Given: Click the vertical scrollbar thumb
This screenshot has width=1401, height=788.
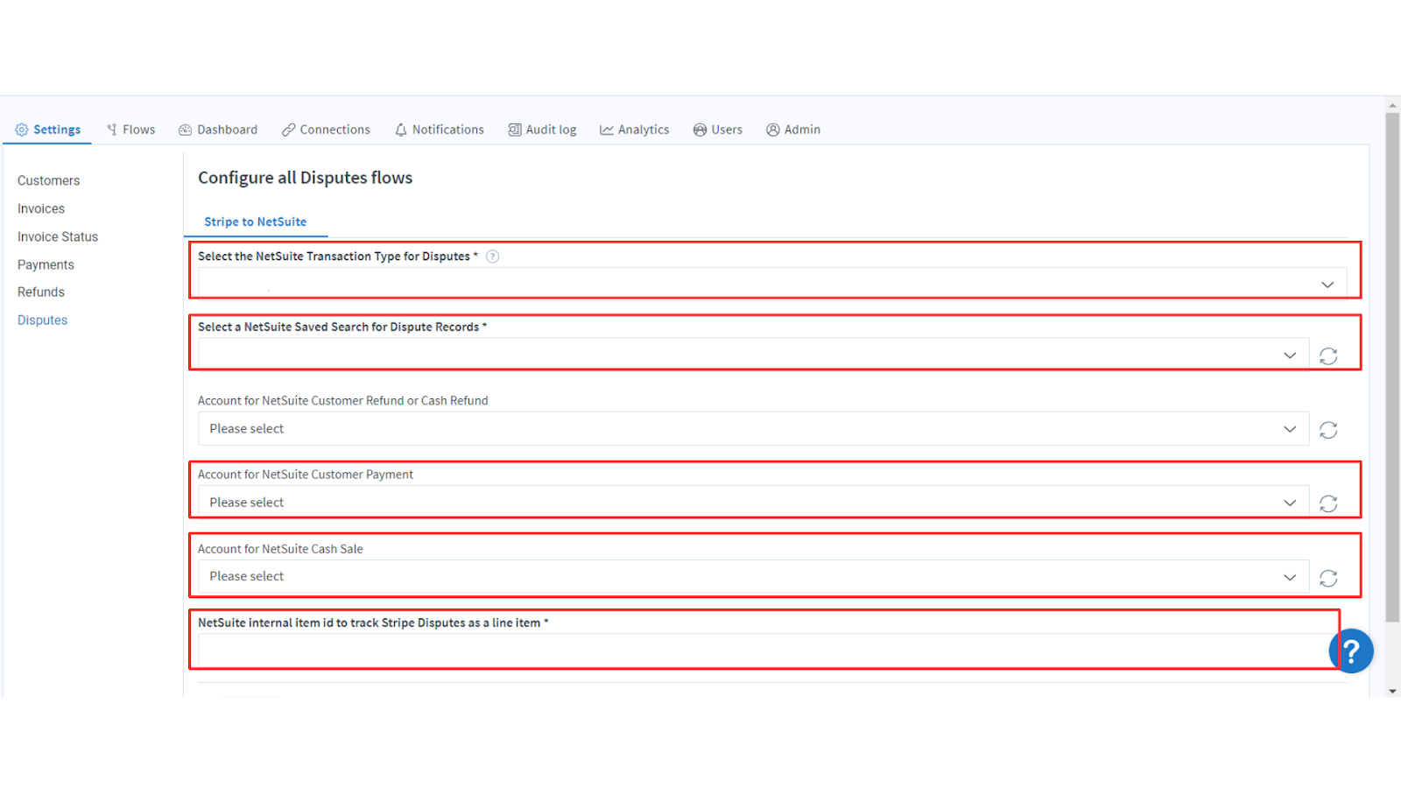Looking at the screenshot, I should click(x=1392, y=368).
